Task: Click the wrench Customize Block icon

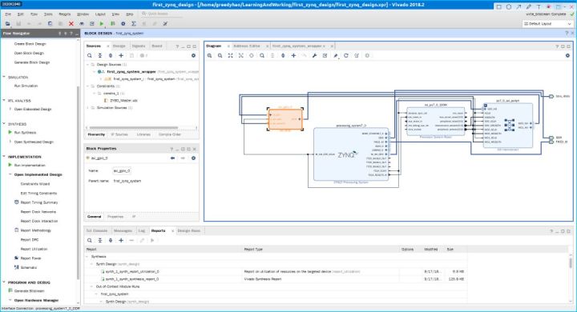Action: coord(314,55)
